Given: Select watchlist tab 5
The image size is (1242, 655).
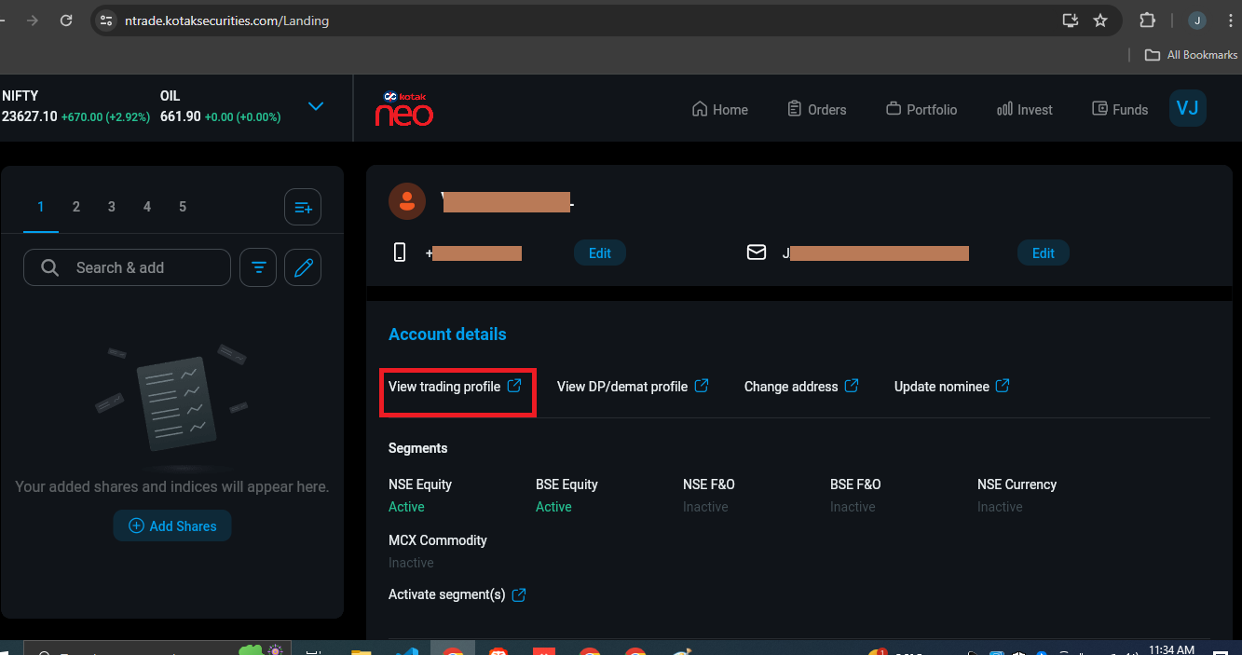Looking at the screenshot, I should tap(183, 207).
